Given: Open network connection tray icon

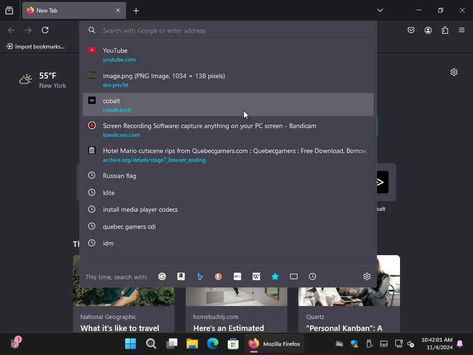Looking at the screenshot, I should (x=399, y=343).
